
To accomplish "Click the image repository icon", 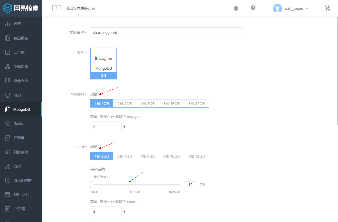I will 8,81.
